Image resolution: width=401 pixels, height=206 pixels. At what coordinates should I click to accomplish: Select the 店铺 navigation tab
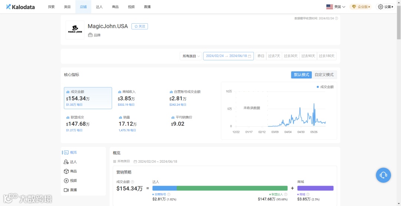pos(83,7)
